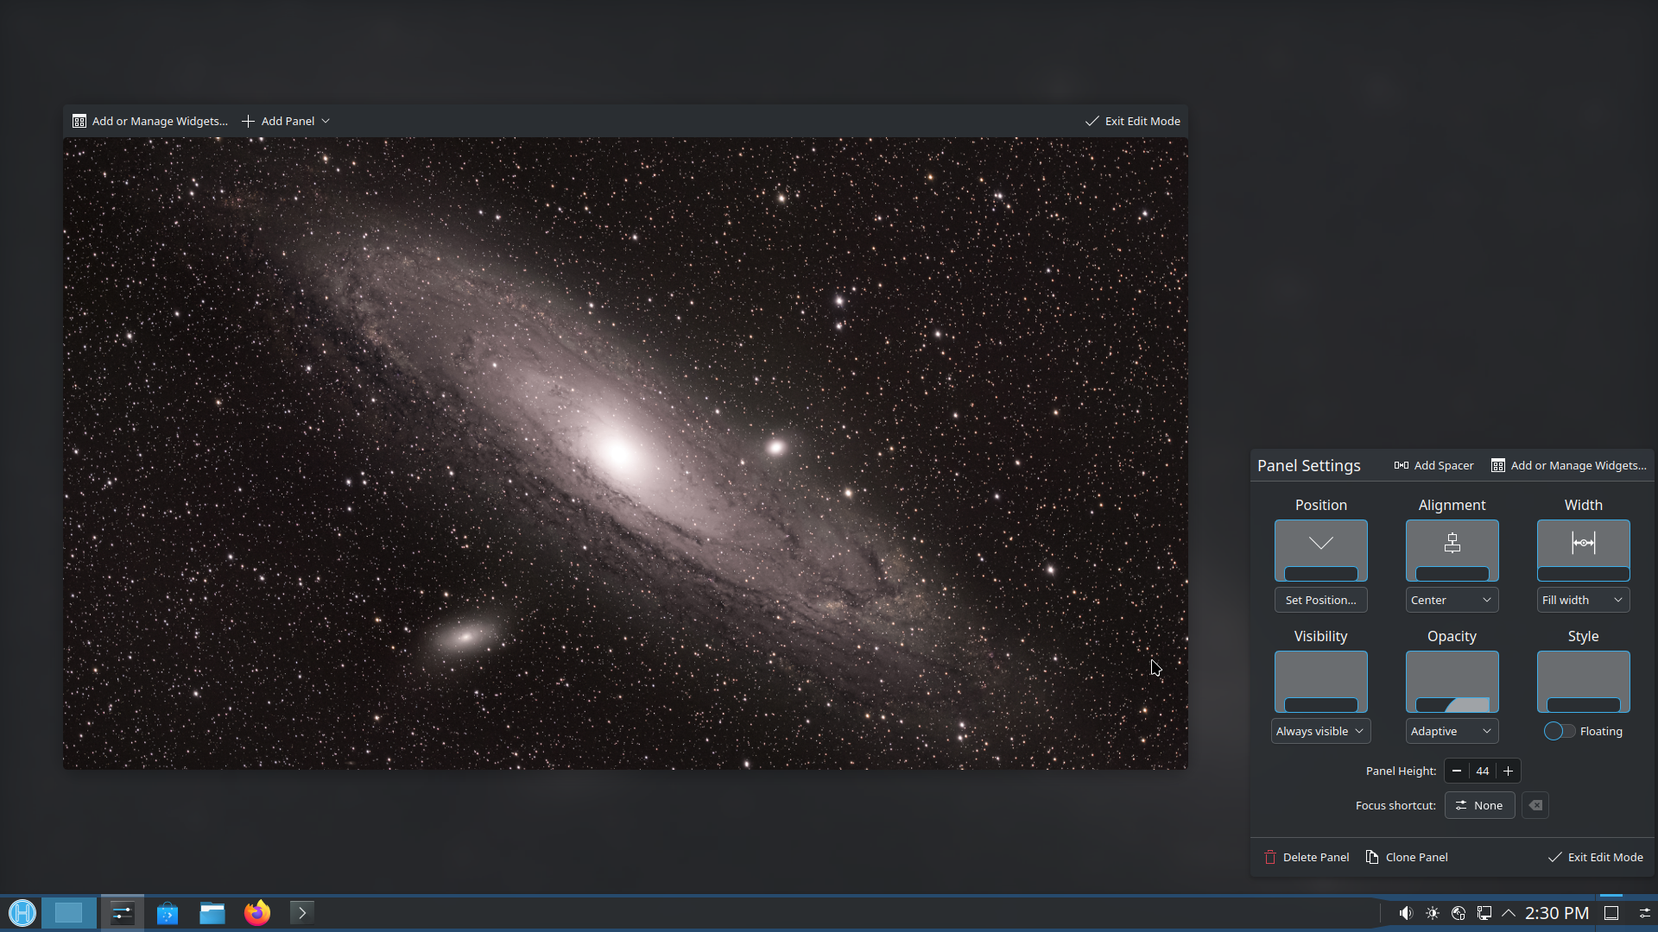Toggle the Floating panel switch
The image size is (1658, 932).
tap(1560, 732)
